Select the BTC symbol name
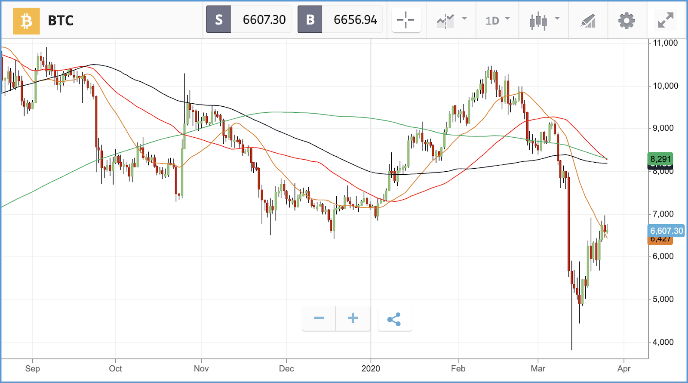 [60, 21]
